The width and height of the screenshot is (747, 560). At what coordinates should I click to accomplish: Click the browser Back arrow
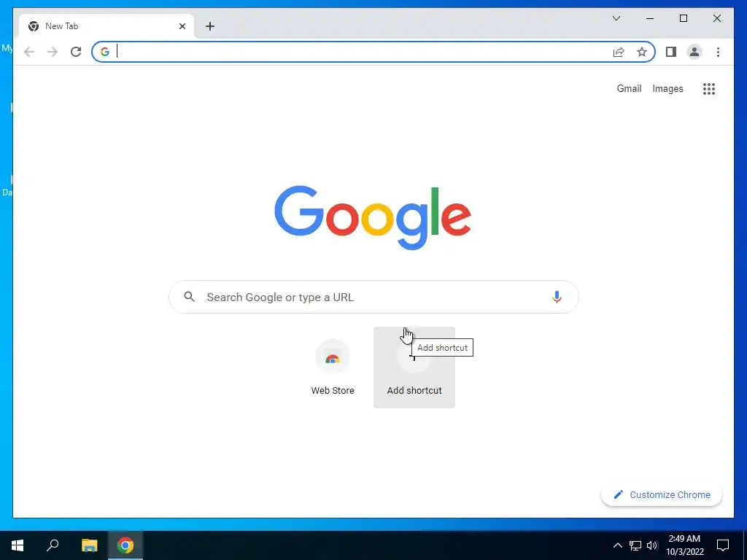point(29,52)
